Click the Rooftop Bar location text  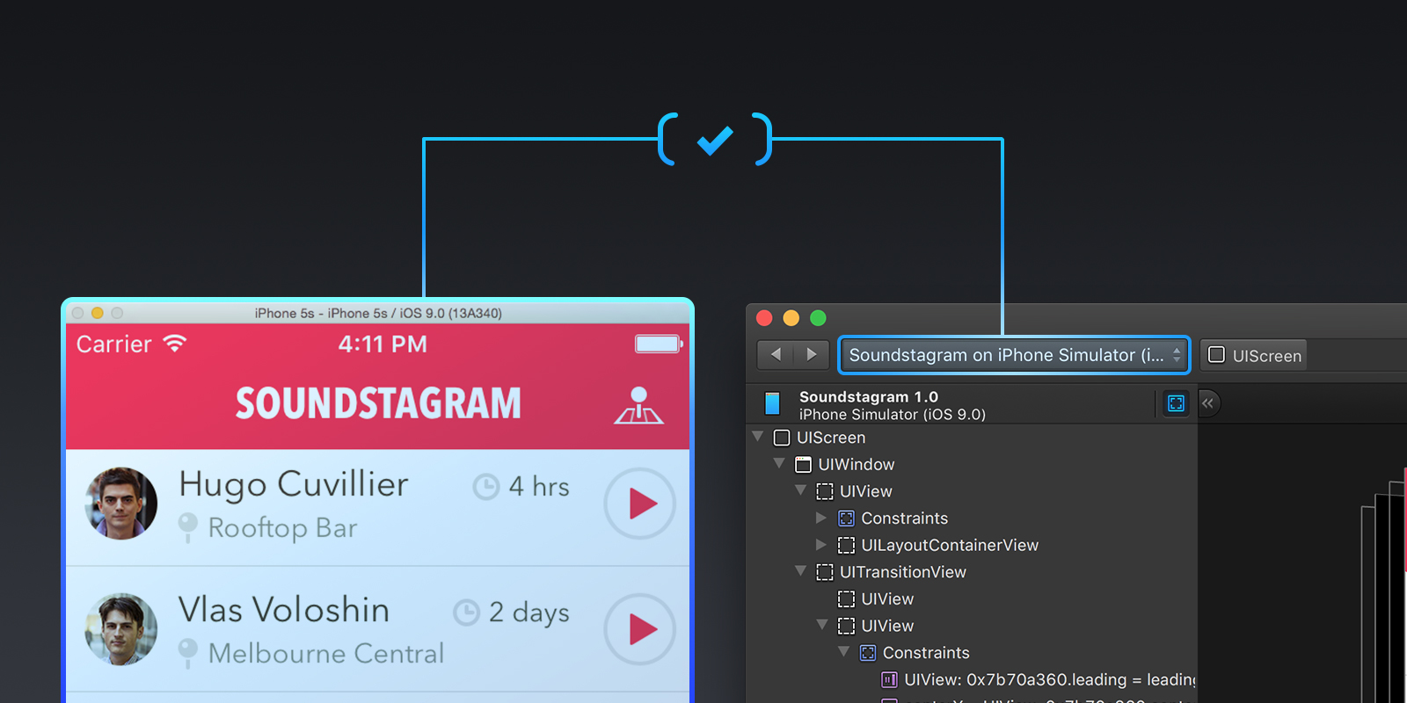pyautogui.click(x=282, y=528)
